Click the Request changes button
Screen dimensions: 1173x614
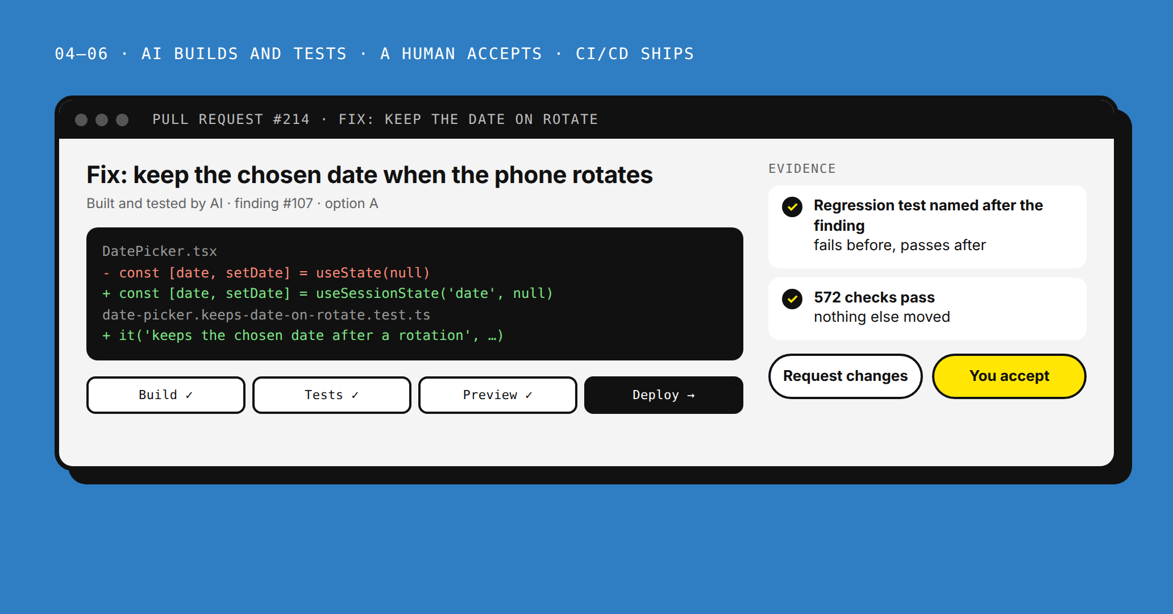(845, 376)
